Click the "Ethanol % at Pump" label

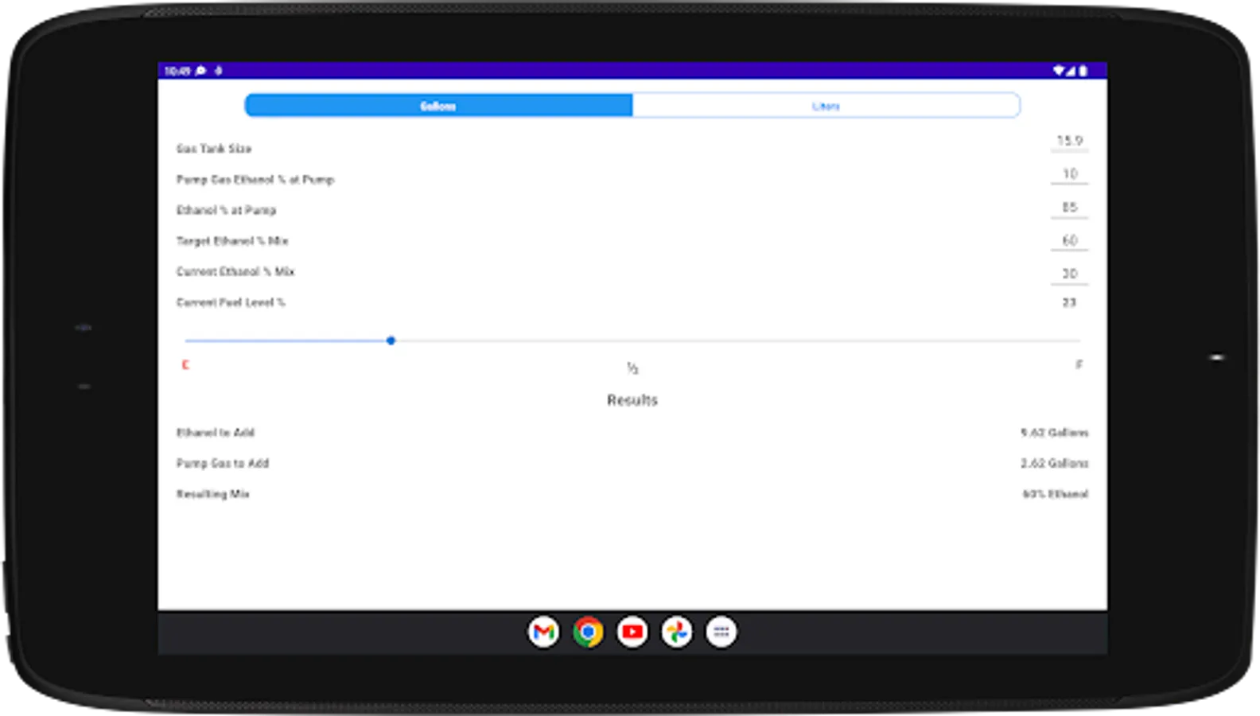point(226,211)
